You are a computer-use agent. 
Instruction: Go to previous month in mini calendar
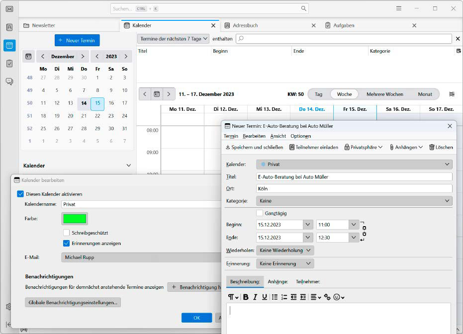coord(43,56)
